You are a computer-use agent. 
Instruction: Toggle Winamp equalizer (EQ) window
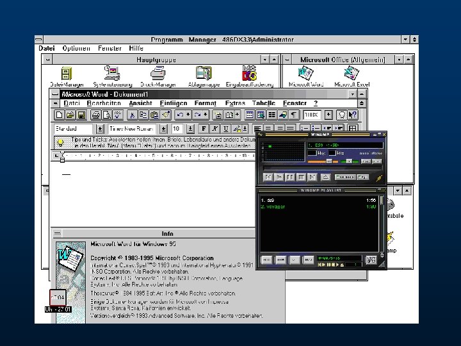click(x=366, y=161)
